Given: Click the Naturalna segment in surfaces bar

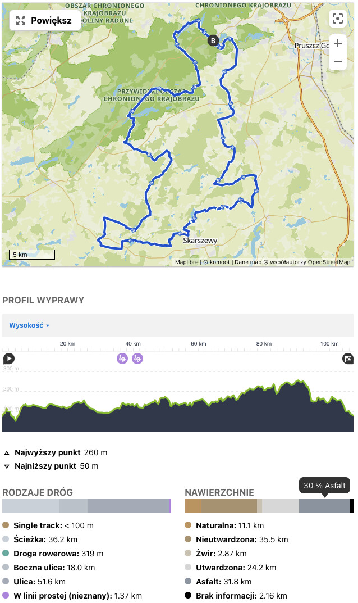Looking at the screenshot, I should 193,506.
